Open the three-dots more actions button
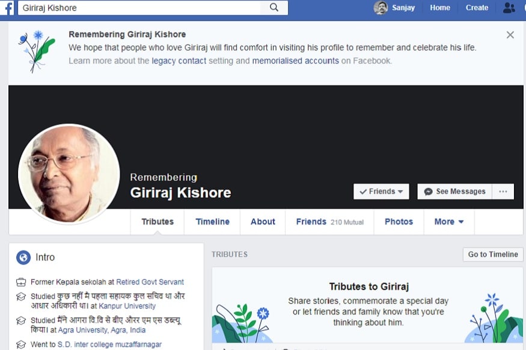 coord(503,192)
